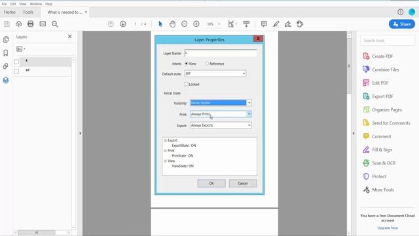Click the Share button
The image size is (419, 236).
click(402, 24)
